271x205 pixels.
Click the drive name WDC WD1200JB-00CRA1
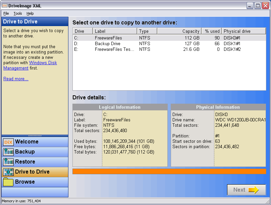pyautogui.click(x=240, y=120)
